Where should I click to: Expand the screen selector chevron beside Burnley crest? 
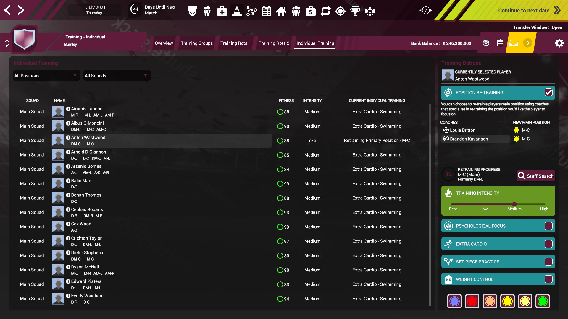(7, 43)
